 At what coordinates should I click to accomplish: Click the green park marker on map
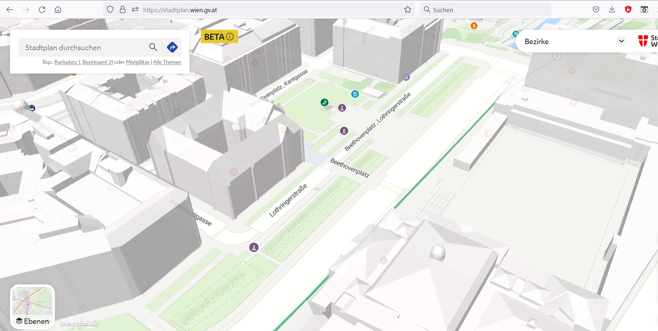point(324,103)
